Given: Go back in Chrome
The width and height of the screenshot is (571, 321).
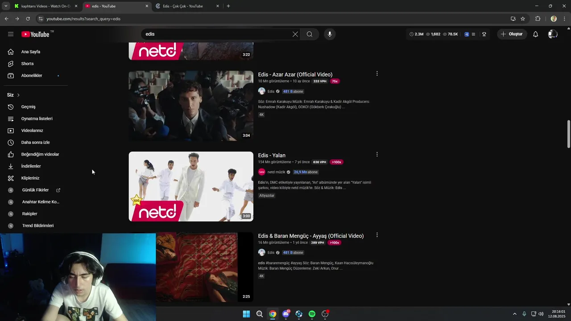Looking at the screenshot, I should click(6, 19).
